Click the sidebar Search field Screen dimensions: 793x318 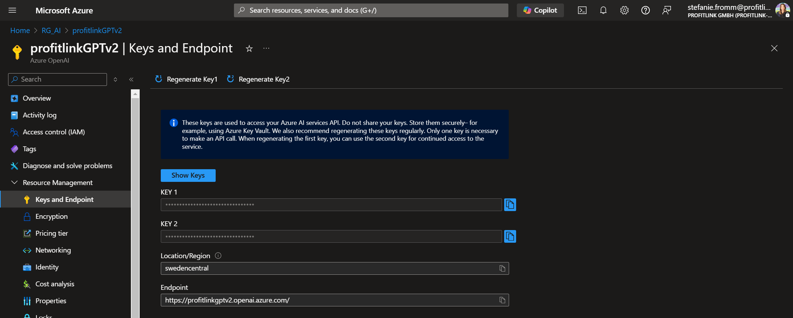click(x=57, y=79)
